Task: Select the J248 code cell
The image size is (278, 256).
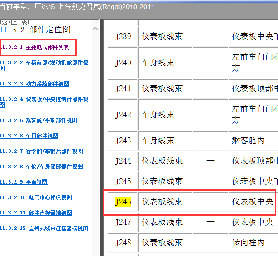Action: [123, 243]
